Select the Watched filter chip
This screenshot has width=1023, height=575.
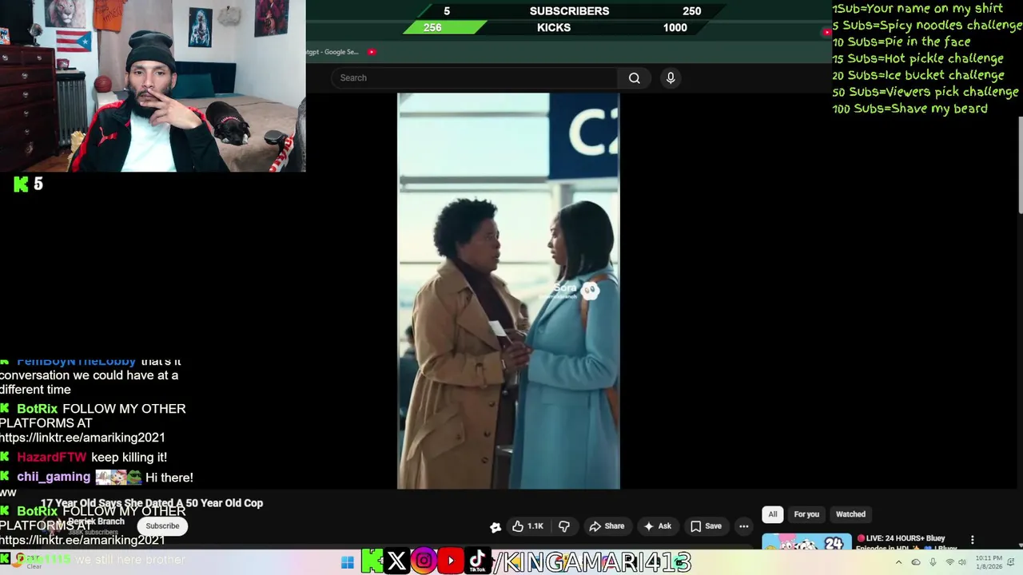[x=850, y=514]
